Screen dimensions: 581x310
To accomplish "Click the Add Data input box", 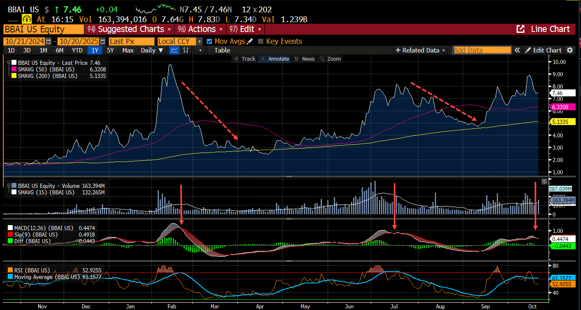I will pyautogui.click(x=482, y=50).
